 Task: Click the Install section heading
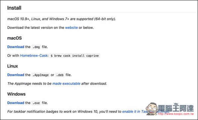(14, 8)
